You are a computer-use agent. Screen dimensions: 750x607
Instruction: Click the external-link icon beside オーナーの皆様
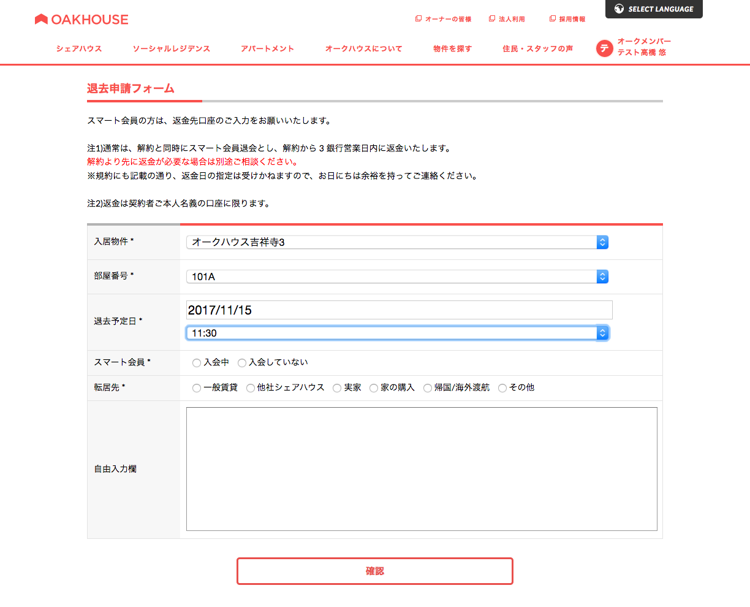point(419,19)
